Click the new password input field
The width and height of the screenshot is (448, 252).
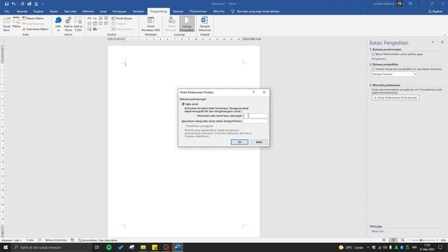click(x=255, y=115)
